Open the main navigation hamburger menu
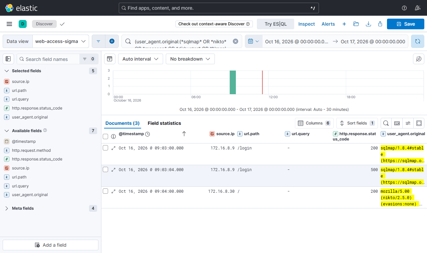Viewport: 427px width, 253px height. pos(9,24)
